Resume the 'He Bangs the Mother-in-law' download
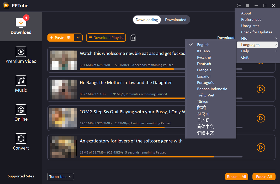Viewport: 280px width, 184px height. click(261, 89)
